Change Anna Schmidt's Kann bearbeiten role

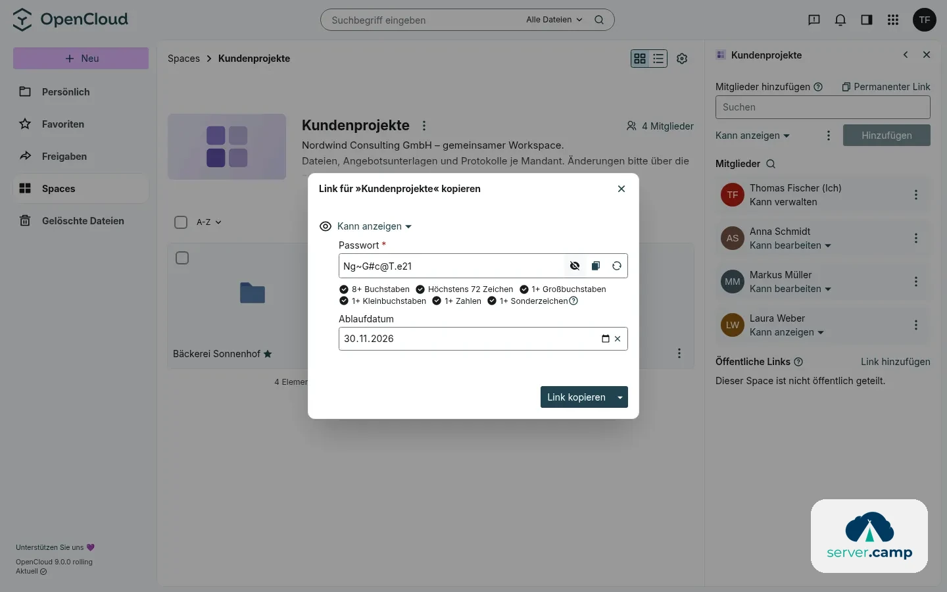click(790, 245)
